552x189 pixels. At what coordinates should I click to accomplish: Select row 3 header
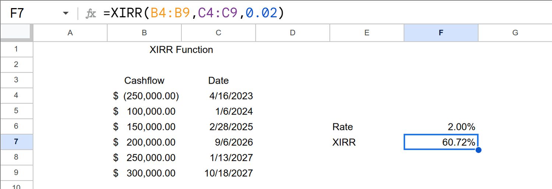click(x=17, y=80)
